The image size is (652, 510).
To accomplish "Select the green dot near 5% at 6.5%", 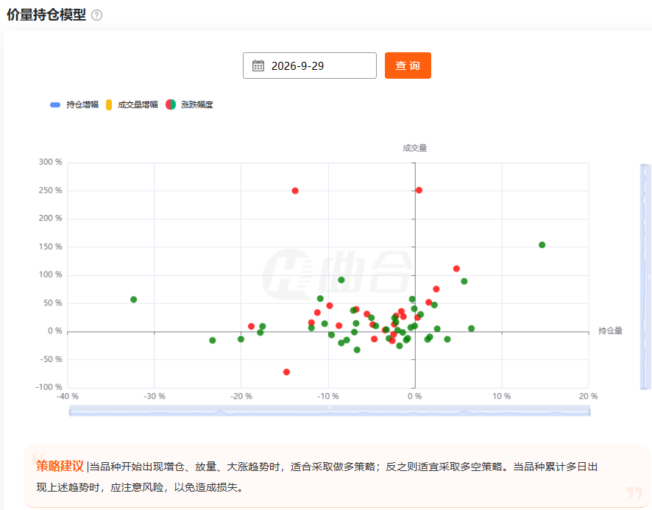I will click(471, 329).
